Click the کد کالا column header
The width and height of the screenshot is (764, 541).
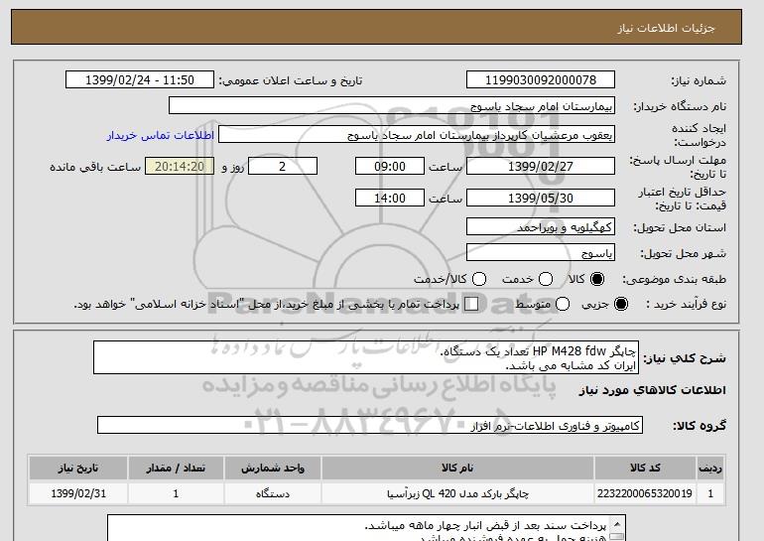tap(645, 468)
